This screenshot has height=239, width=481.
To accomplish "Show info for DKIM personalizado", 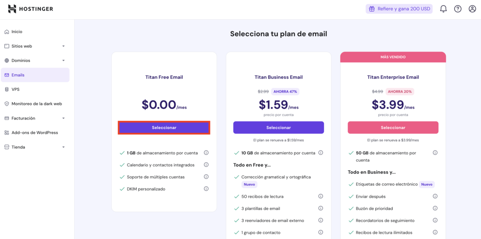I will [206, 189].
